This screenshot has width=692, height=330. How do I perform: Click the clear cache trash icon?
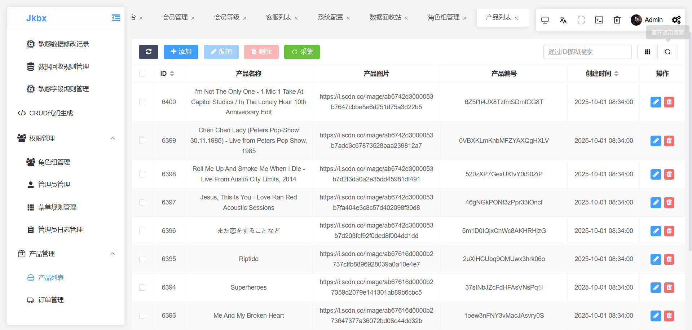617,20
